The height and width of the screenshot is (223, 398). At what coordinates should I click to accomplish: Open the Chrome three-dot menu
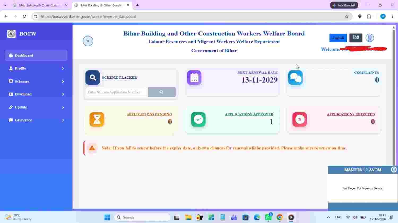tap(392, 16)
